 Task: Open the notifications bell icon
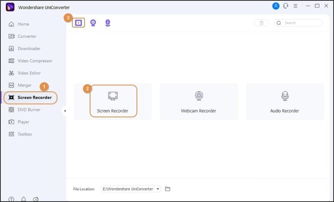pyautogui.click(x=24, y=199)
